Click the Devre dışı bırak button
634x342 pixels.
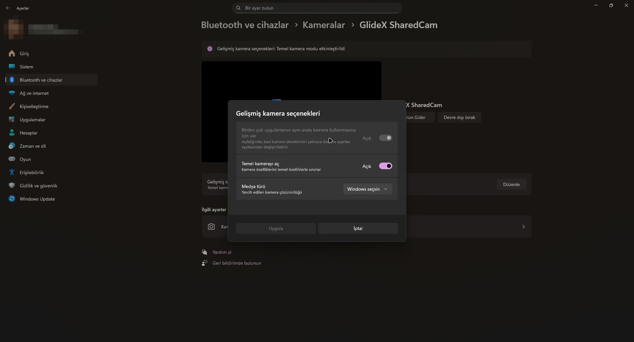[x=459, y=117]
